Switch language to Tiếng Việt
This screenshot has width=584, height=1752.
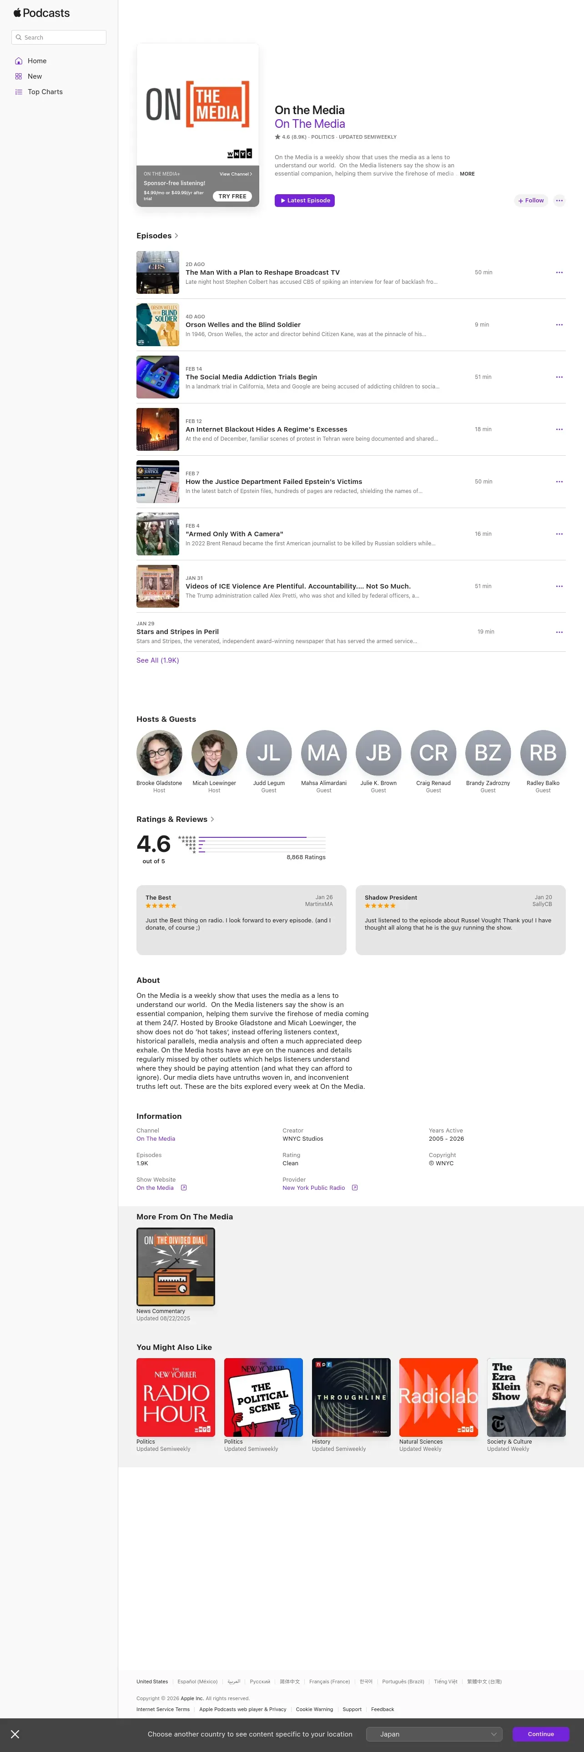tap(445, 1682)
